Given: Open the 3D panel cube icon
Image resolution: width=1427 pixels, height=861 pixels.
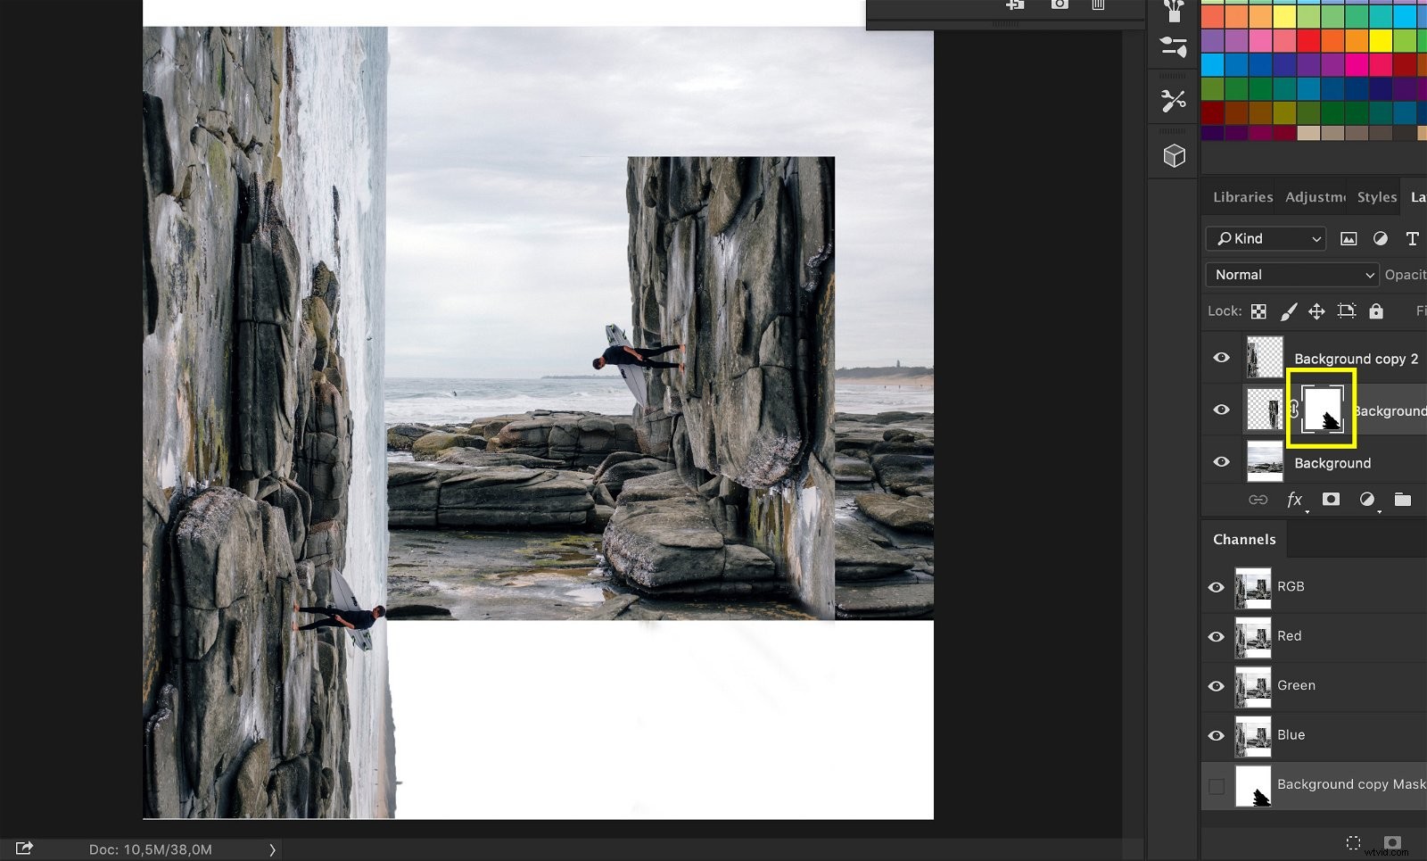Looking at the screenshot, I should (x=1172, y=154).
